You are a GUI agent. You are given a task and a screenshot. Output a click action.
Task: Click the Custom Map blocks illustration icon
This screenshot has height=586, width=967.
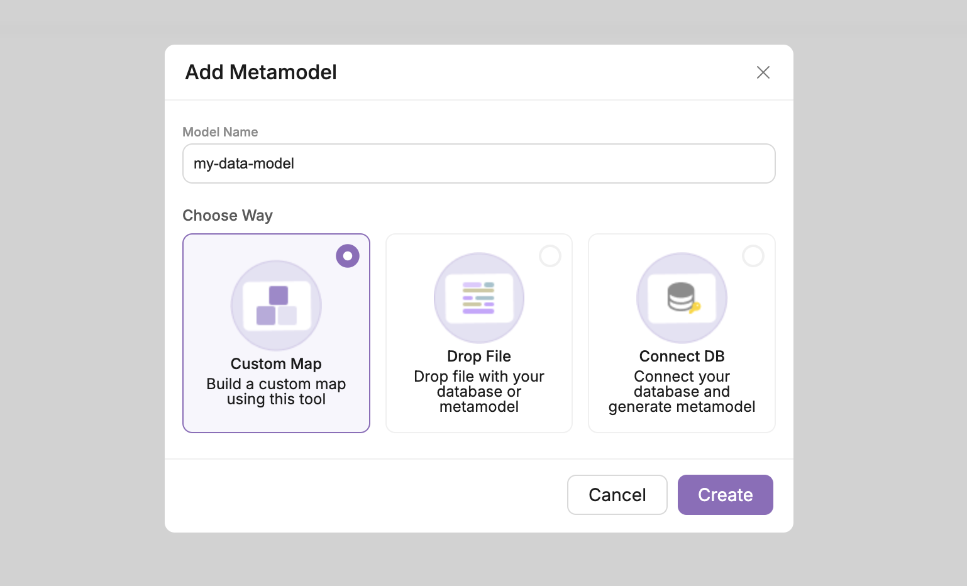276,306
